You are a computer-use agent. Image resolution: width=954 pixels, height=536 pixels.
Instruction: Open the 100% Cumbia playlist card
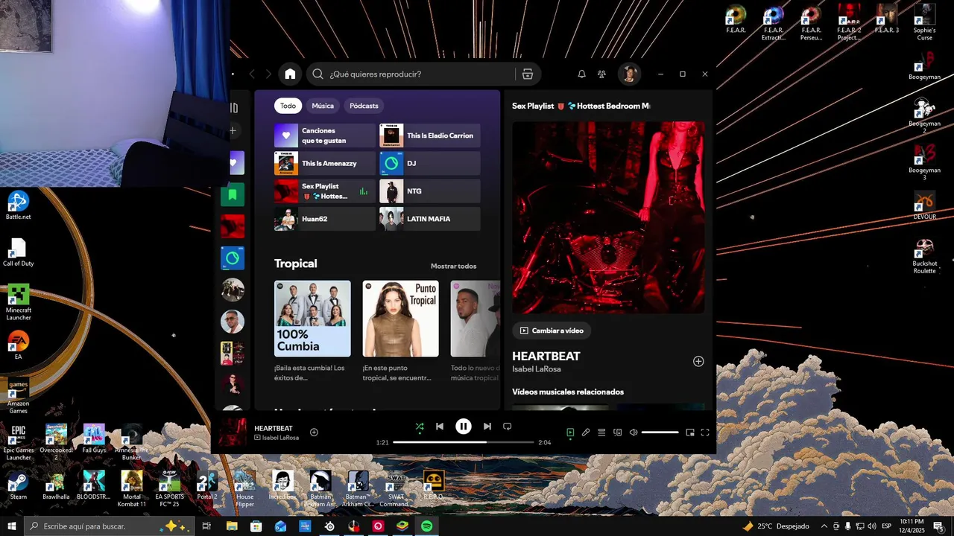pyautogui.click(x=312, y=331)
